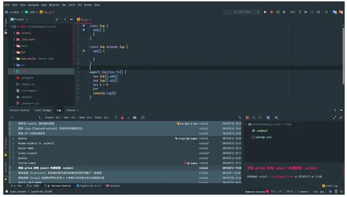Switch to the Console tab

71,110
